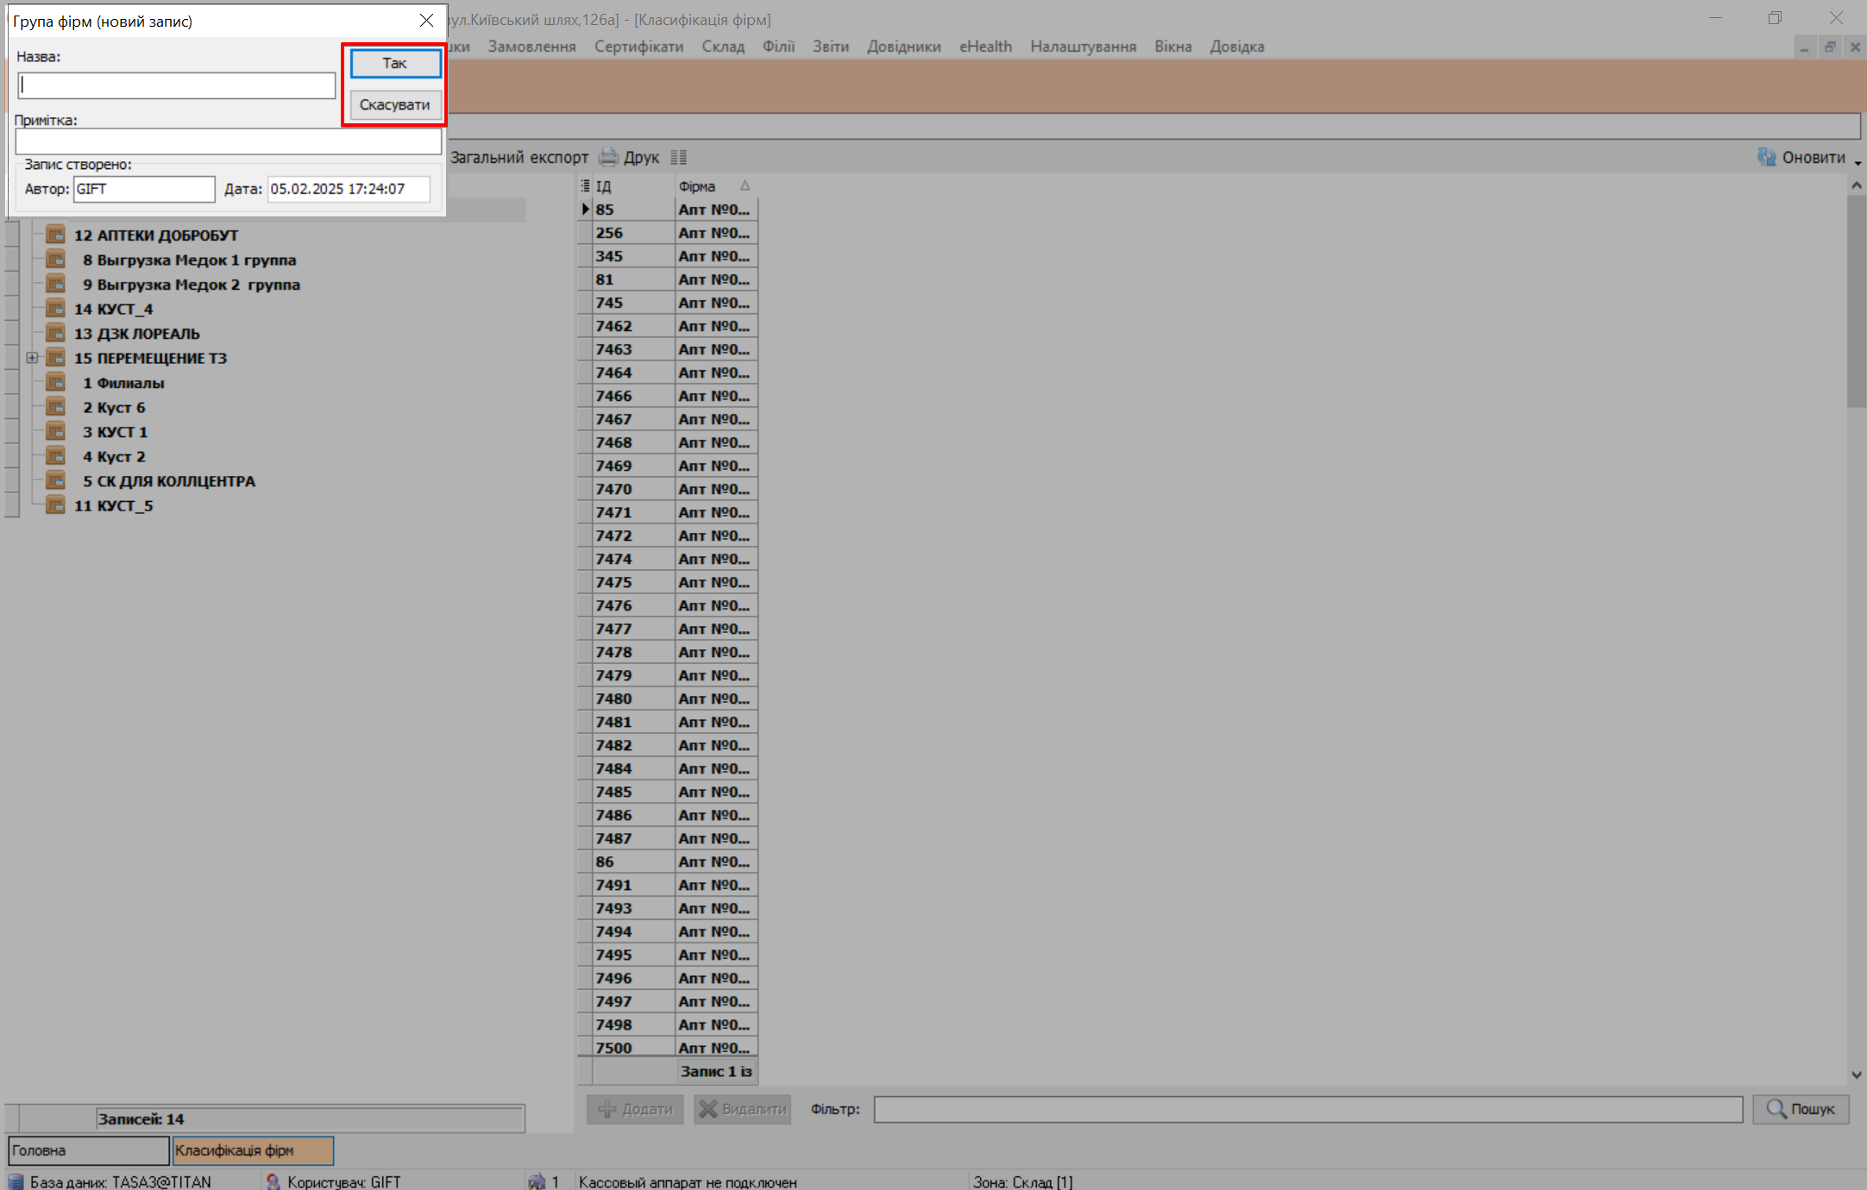Click folder icon of 12 АПТЕКИ ДОБРОБУТ
This screenshot has width=1867, height=1190.
coord(56,235)
